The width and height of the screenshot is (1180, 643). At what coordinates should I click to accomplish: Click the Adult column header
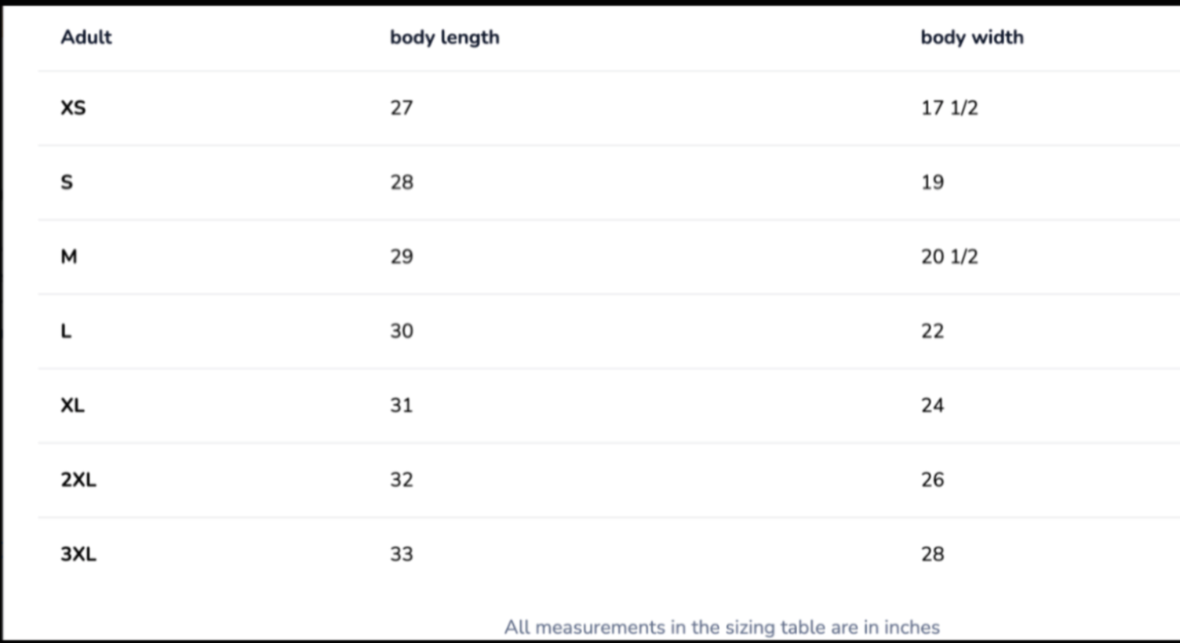tap(86, 37)
